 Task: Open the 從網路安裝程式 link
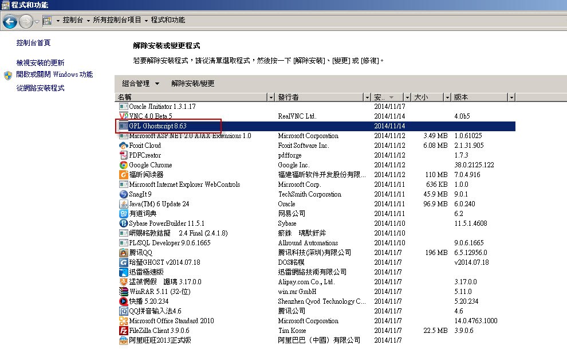point(40,88)
